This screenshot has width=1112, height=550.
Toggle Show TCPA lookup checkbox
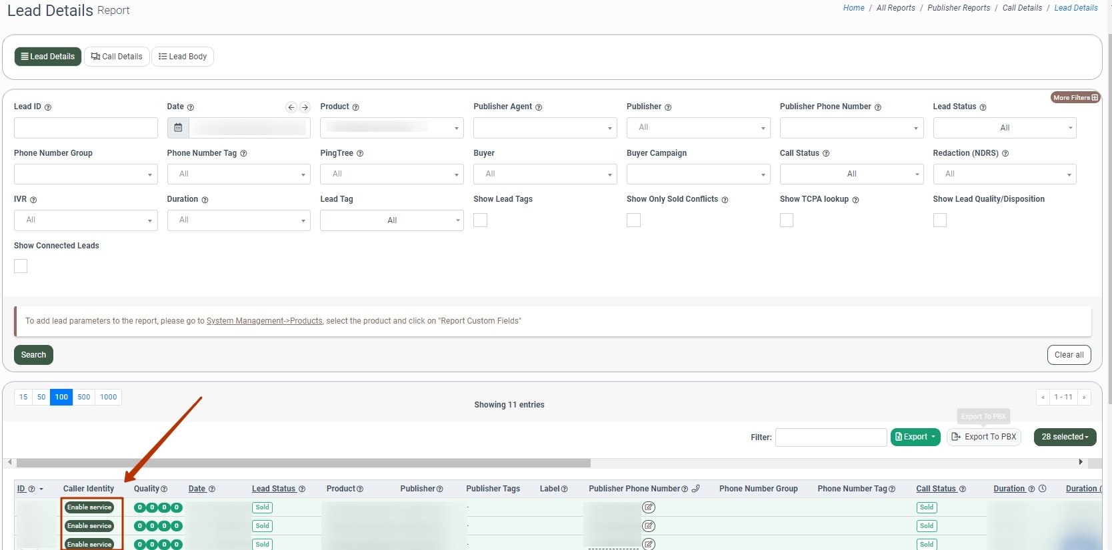pos(787,220)
